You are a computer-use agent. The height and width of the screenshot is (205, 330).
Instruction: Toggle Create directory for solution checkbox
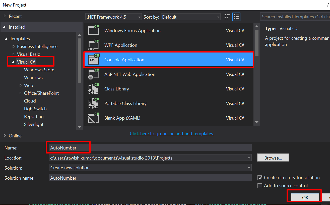(x=260, y=178)
